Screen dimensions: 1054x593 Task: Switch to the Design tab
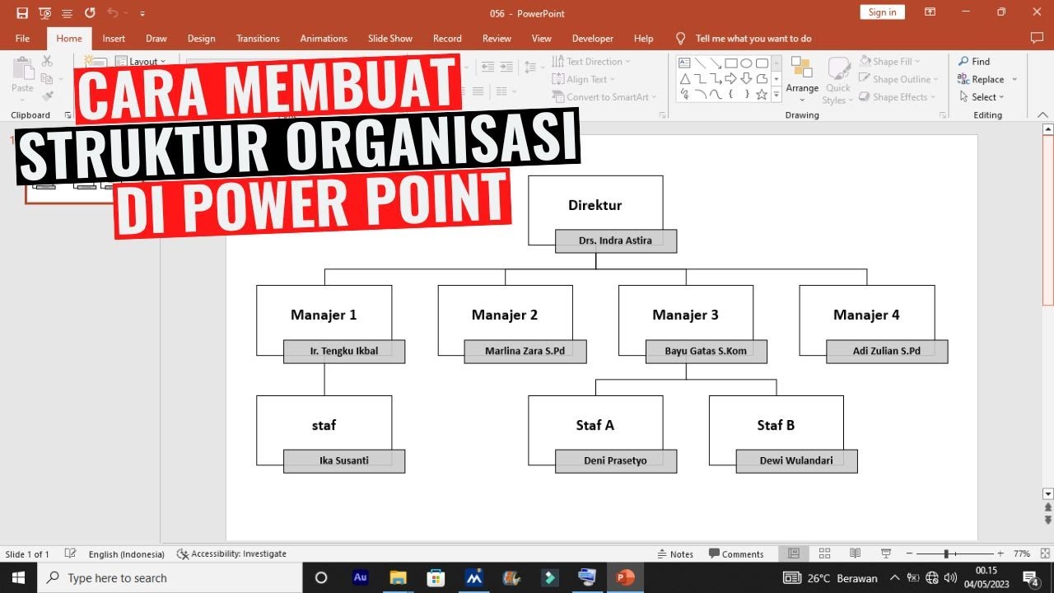pyautogui.click(x=201, y=39)
